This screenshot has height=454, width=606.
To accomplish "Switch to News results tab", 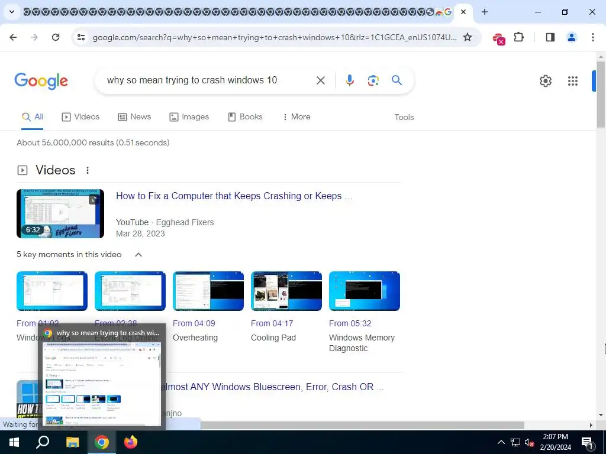I will pos(134,116).
